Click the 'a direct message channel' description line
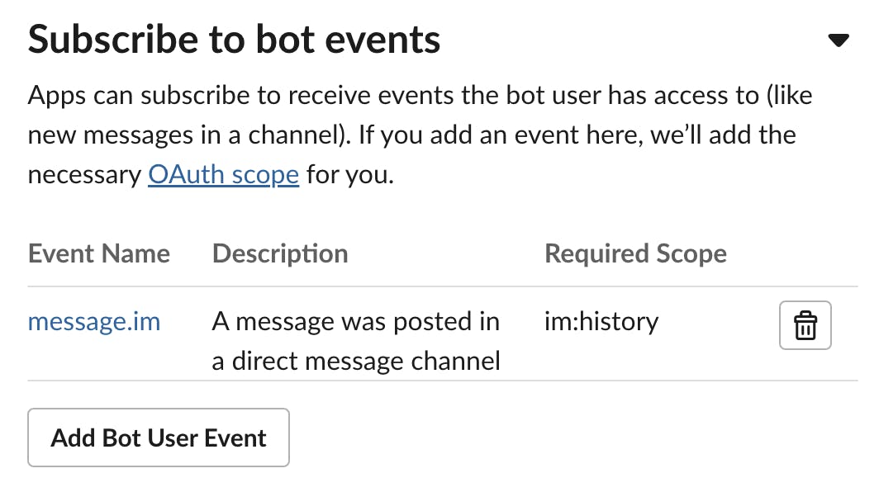879x492 pixels. 356,361
